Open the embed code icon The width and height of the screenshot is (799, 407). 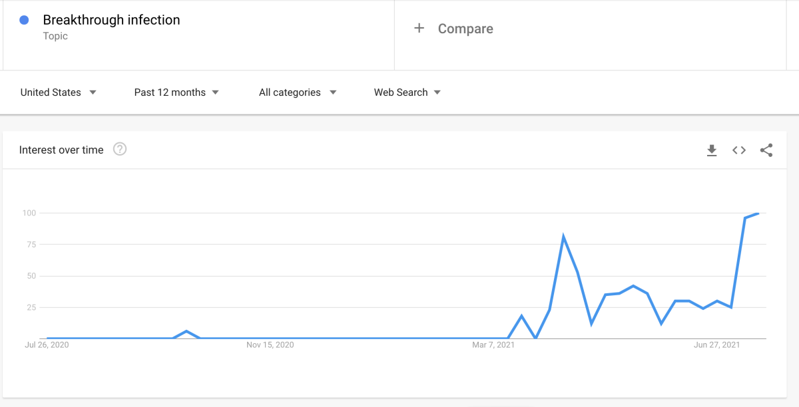pos(739,150)
